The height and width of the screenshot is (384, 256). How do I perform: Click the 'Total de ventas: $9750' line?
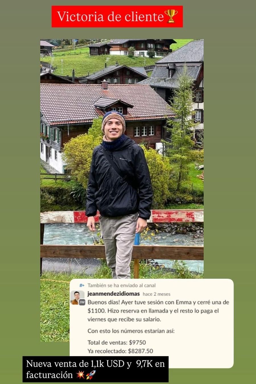pos(117,342)
